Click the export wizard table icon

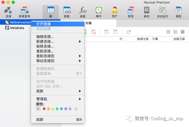[116, 32]
